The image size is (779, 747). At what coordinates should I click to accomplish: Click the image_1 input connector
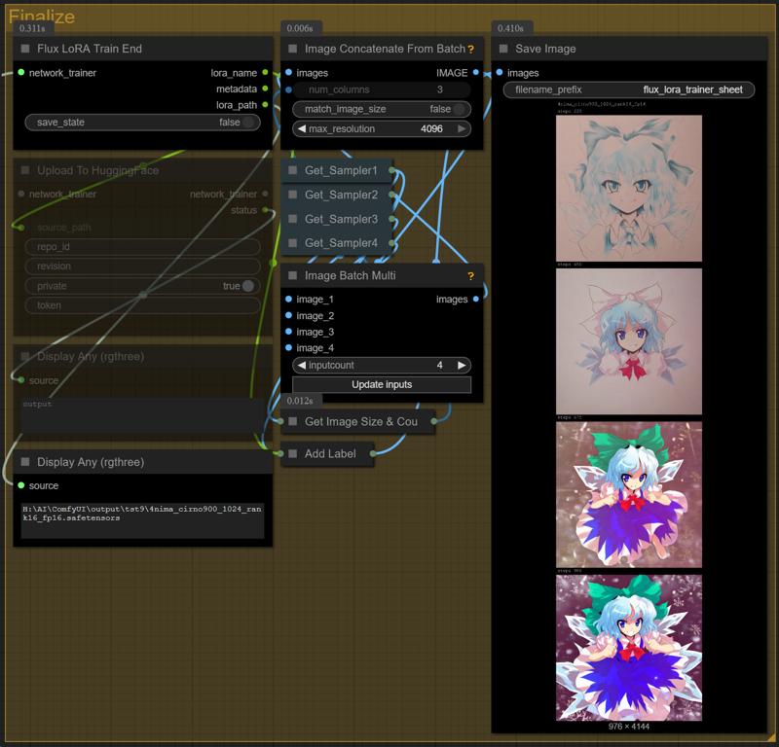pos(288,300)
